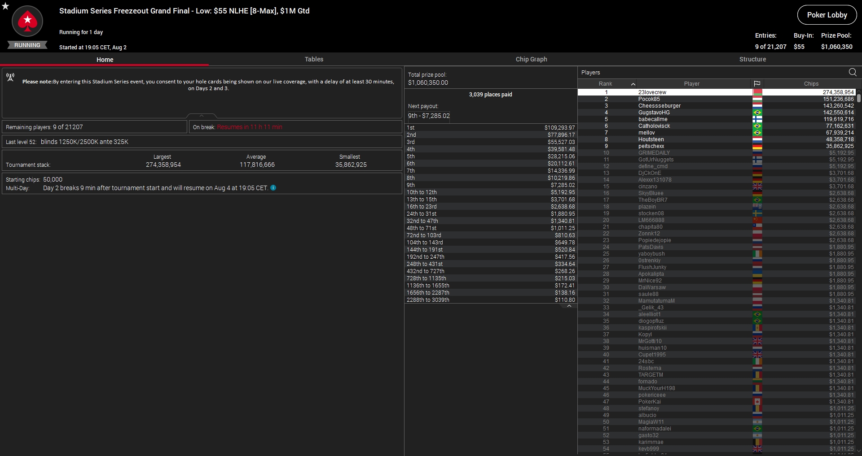Click the Next payout 9th value
This screenshot has width=862, height=456.
[x=429, y=116]
